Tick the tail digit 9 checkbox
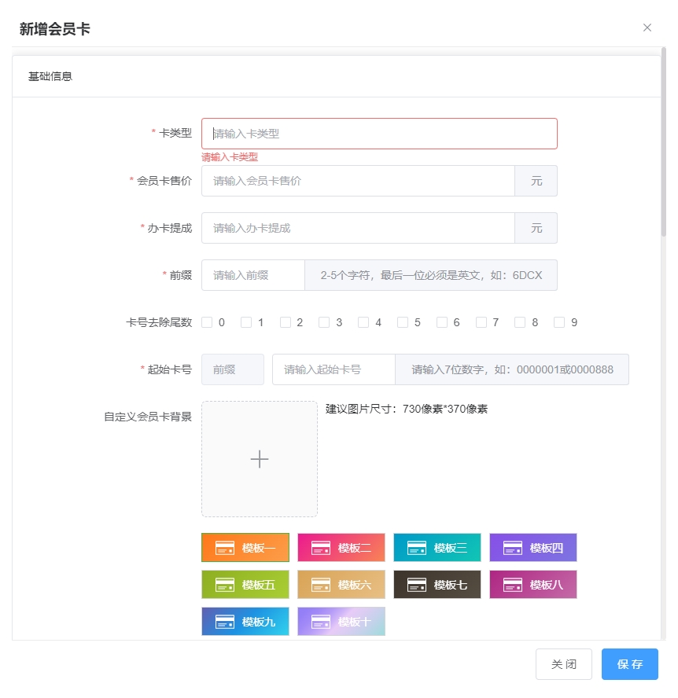The image size is (678, 698). [x=559, y=322]
